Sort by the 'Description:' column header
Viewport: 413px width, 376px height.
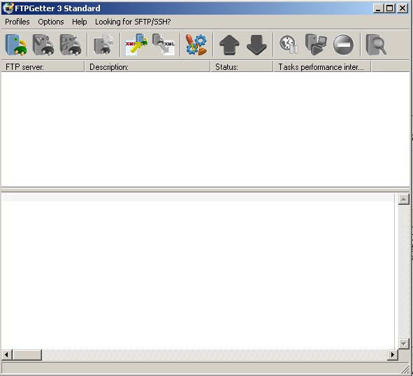[x=147, y=67]
